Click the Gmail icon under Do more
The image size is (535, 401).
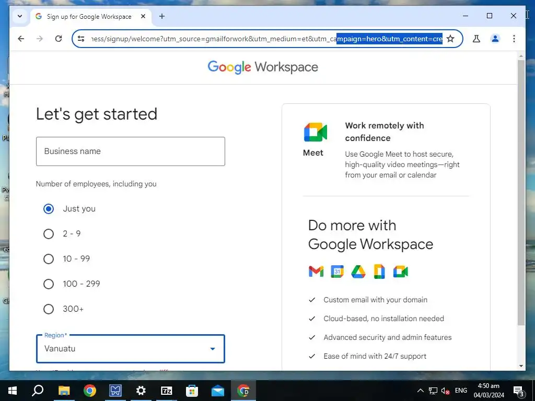pyautogui.click(x=316, y=272)
